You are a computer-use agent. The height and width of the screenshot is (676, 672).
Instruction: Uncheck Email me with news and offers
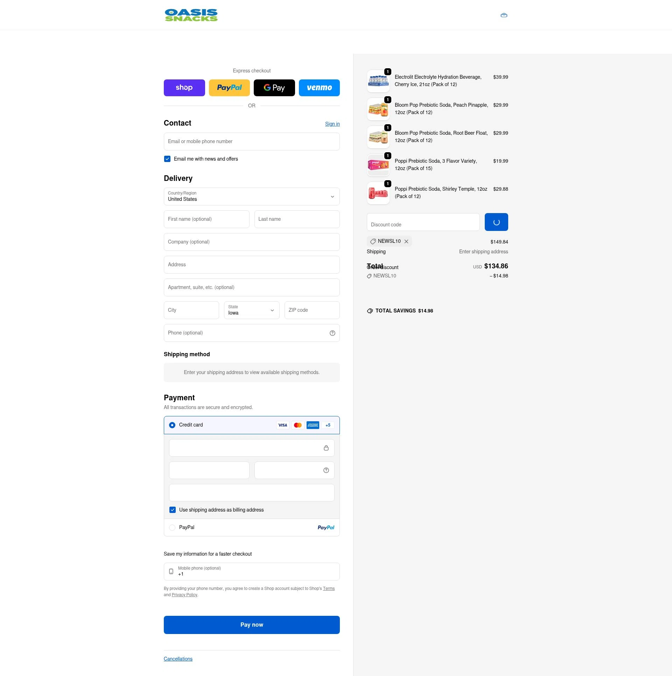point(167,159)
